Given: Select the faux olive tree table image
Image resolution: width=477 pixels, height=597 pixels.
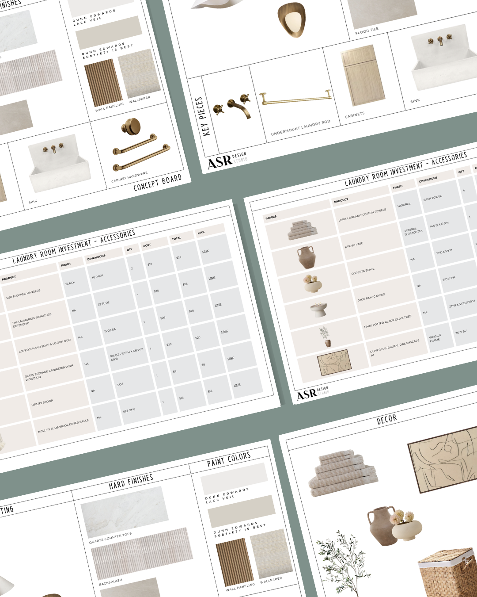Looking at the screenshot, I should tap(325, 337).
